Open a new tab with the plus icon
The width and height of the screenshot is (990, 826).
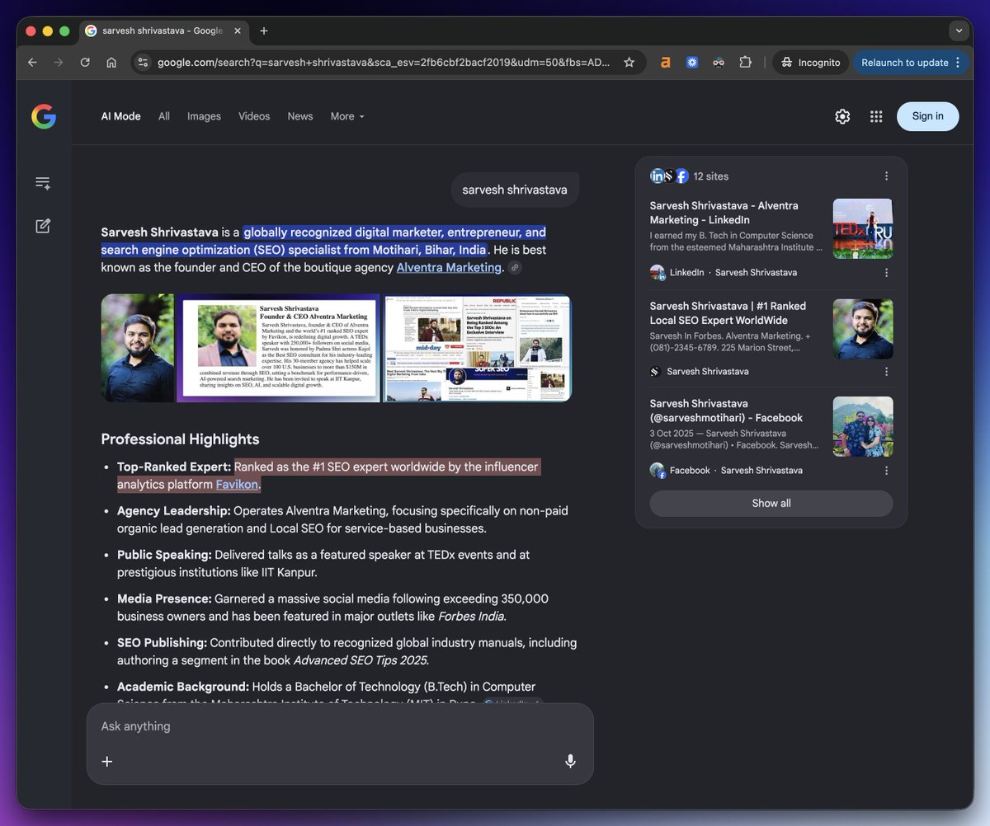[x=264, y=31]
